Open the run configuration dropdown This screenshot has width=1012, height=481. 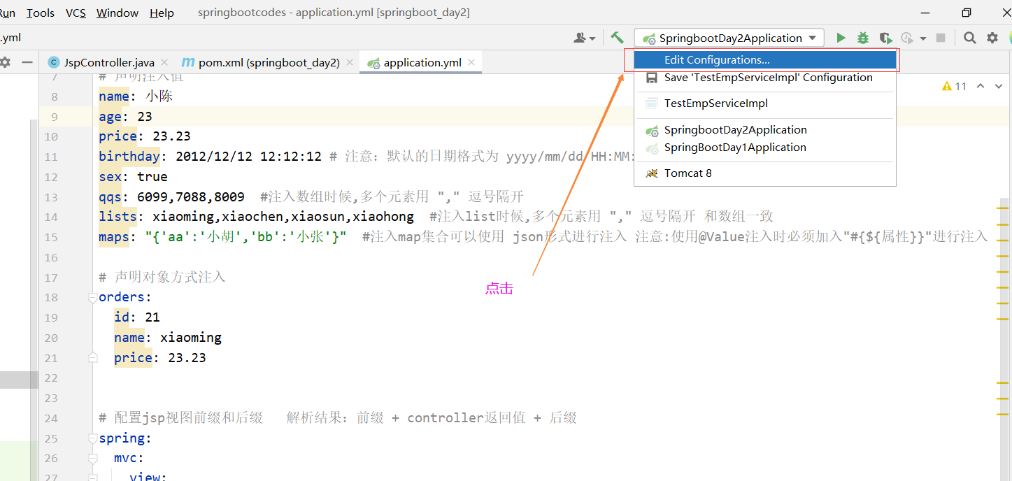(x=729, y=38)
